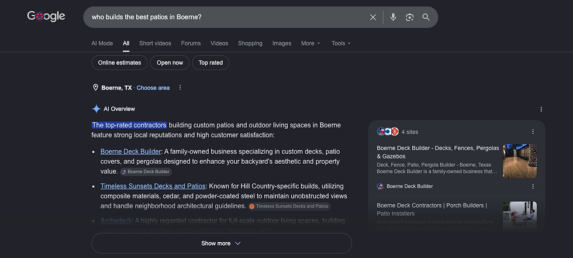Click Boerne Deck Builder favicon in sources panel

click(380, 187)
